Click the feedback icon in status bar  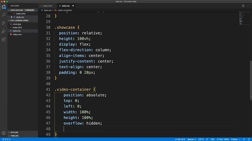click(x=244, y=139)
